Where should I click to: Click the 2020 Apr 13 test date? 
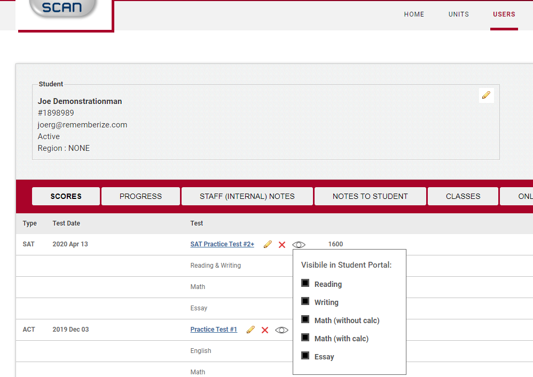[70, 244]
